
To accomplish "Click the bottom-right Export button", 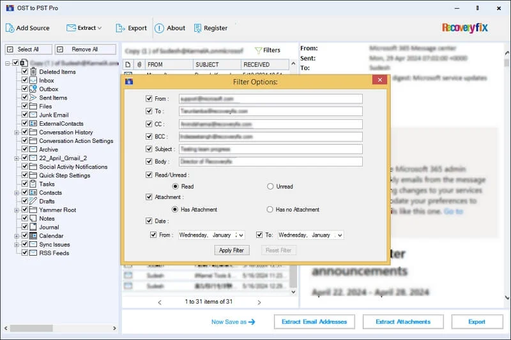I will (477, 322).
